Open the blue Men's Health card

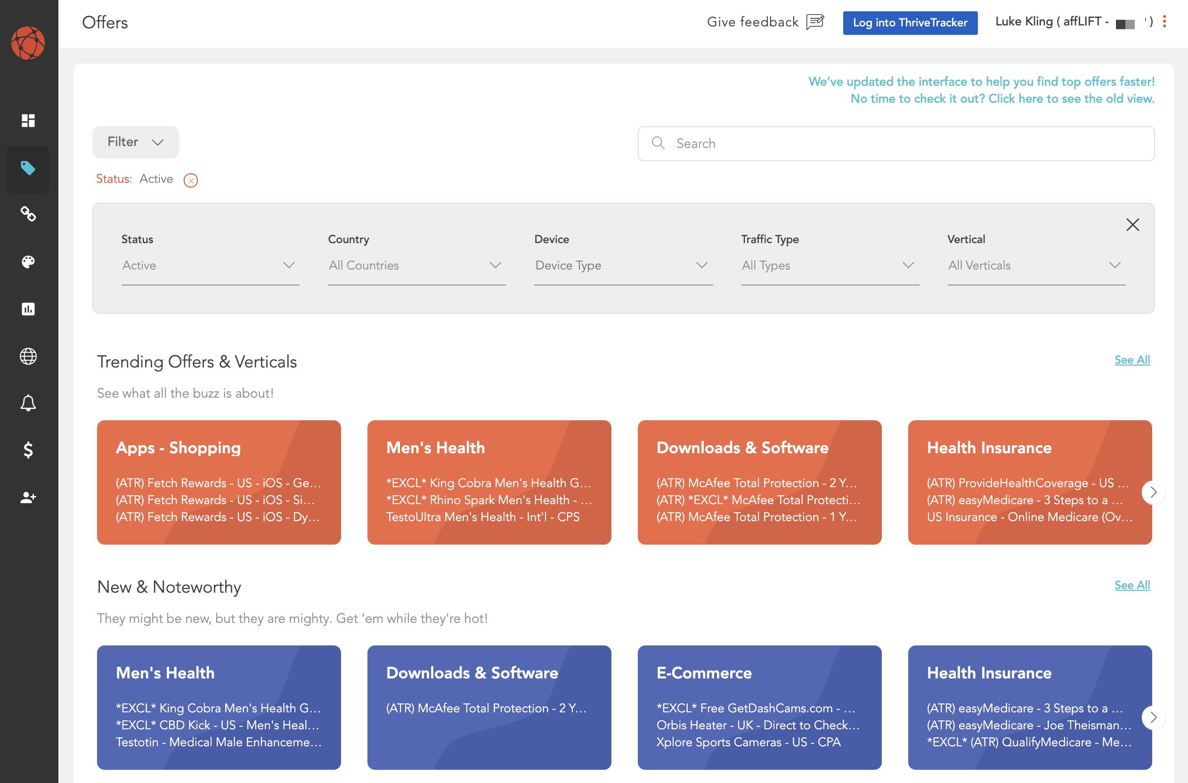tap(219, 708)
